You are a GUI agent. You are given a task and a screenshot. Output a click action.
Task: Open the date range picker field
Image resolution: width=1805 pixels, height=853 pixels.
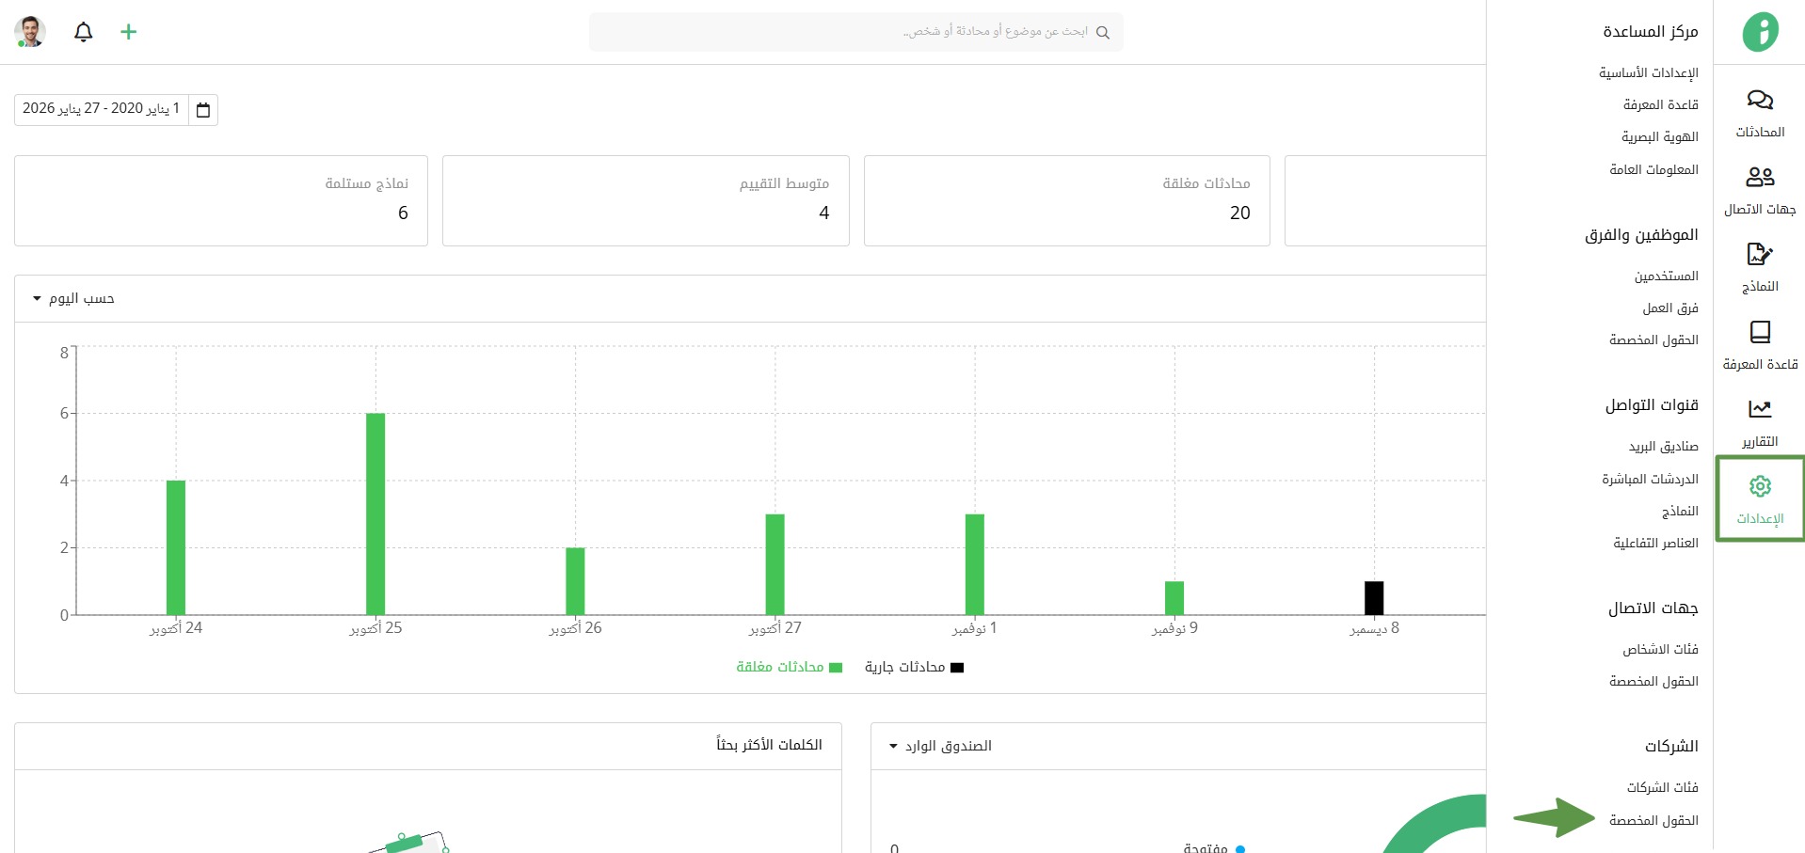click(101, 109)
